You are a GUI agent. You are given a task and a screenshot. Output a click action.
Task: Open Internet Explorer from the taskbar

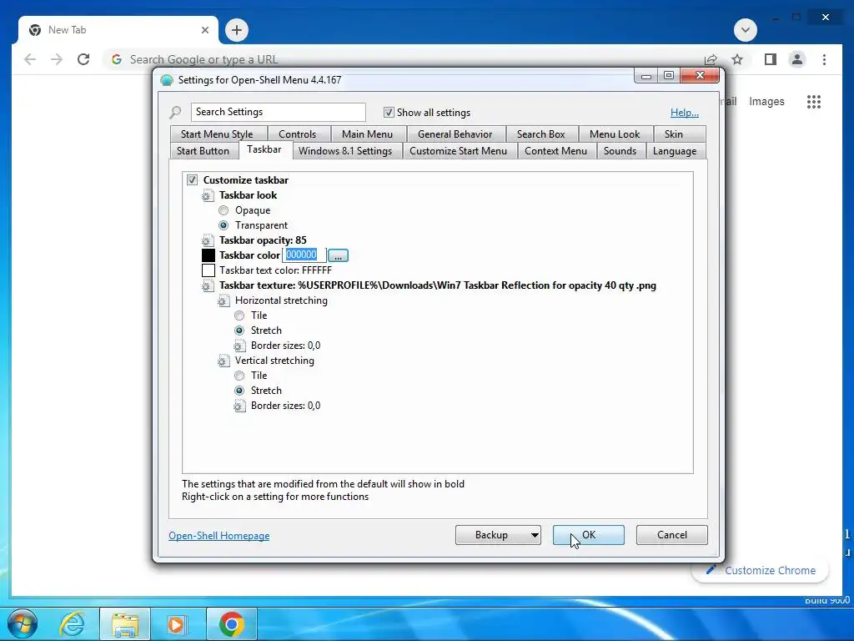pos(72,624)
